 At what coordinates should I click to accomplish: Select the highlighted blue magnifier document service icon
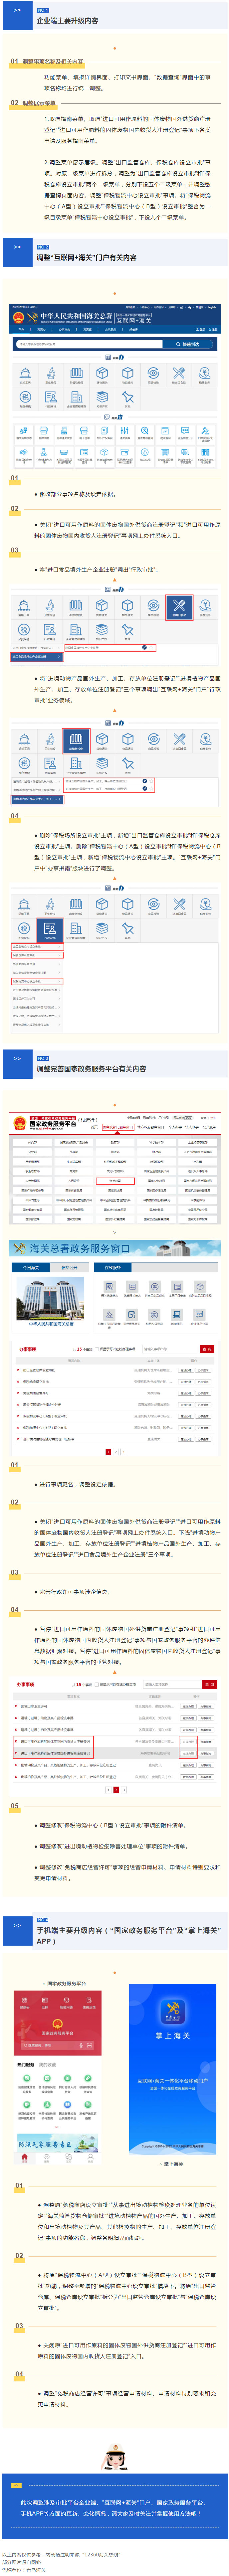50,931
